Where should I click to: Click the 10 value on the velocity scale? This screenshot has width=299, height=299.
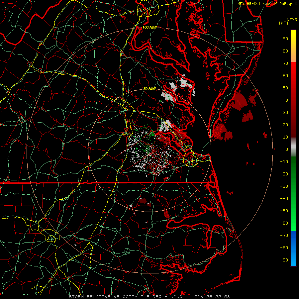pyautogui.click(x=285, y=137)
